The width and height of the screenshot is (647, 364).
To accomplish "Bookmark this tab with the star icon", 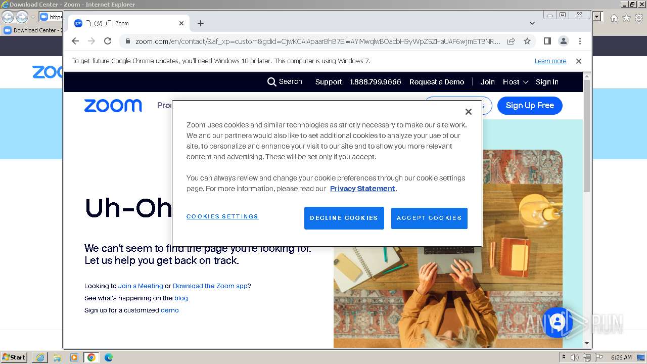I will tap(527, 41).
